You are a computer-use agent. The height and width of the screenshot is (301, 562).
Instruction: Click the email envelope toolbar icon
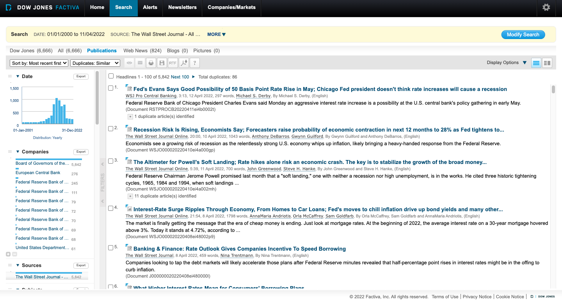pos(140,63)
